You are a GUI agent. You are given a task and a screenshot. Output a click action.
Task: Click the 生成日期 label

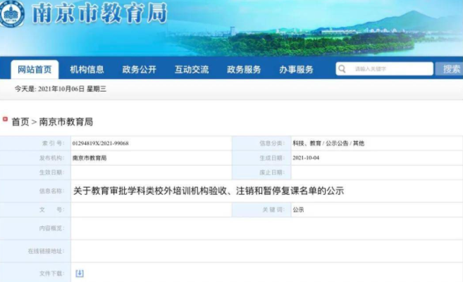pyautogui.click(x=272, y=158)
